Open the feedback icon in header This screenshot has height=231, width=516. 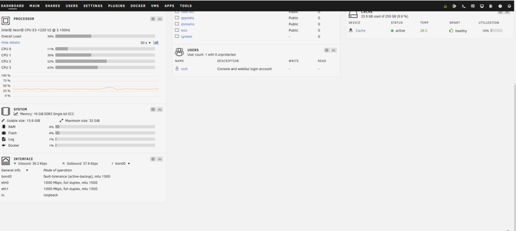click(473, 6)
